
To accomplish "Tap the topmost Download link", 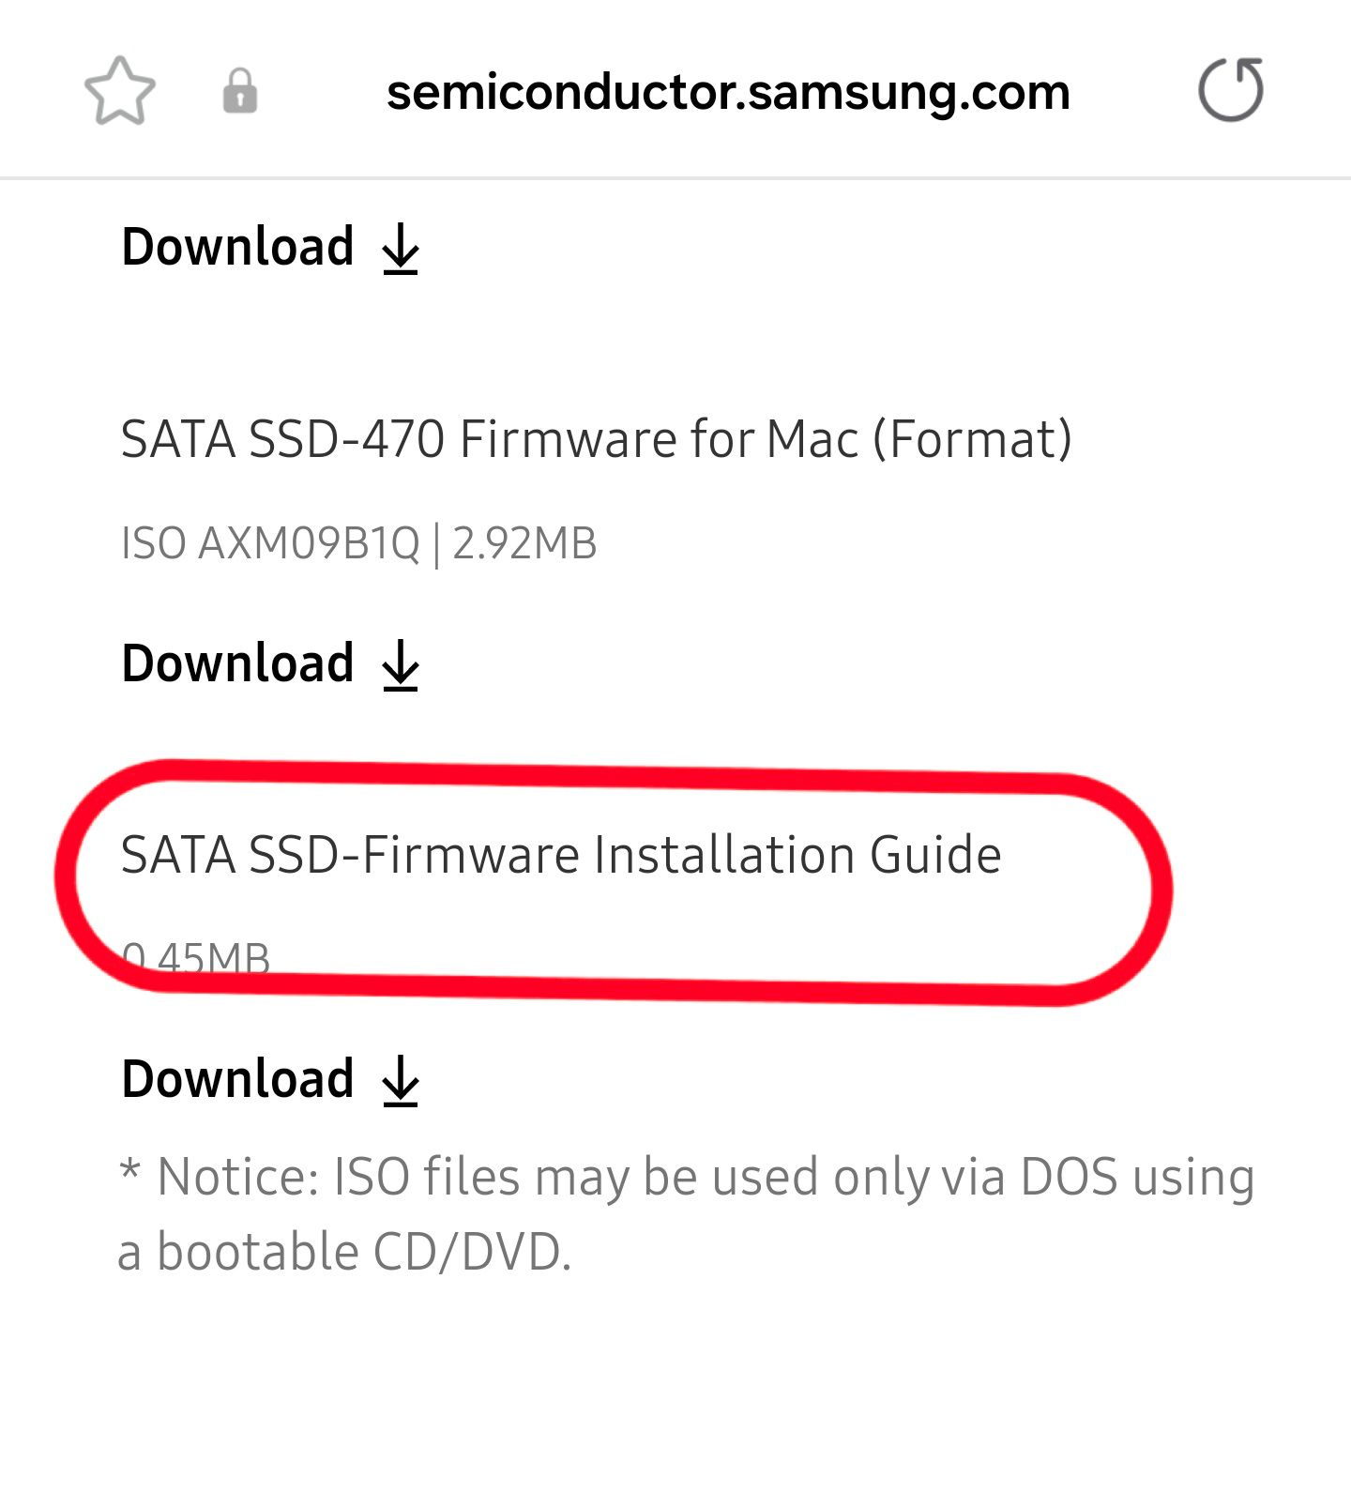I will click(236, 246).
